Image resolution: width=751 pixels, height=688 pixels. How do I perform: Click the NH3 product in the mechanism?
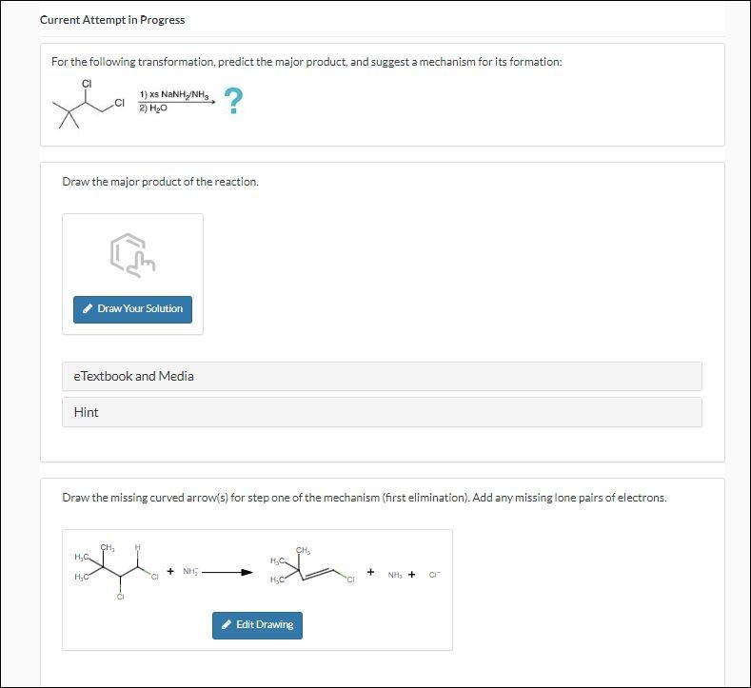(395, 574)
